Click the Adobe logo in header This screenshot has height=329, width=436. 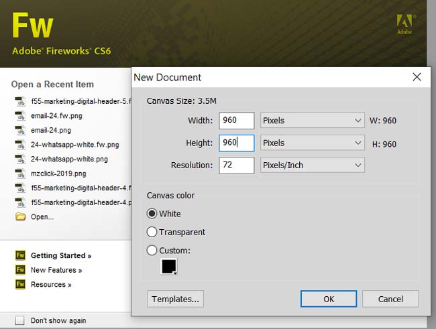point(405,24)
